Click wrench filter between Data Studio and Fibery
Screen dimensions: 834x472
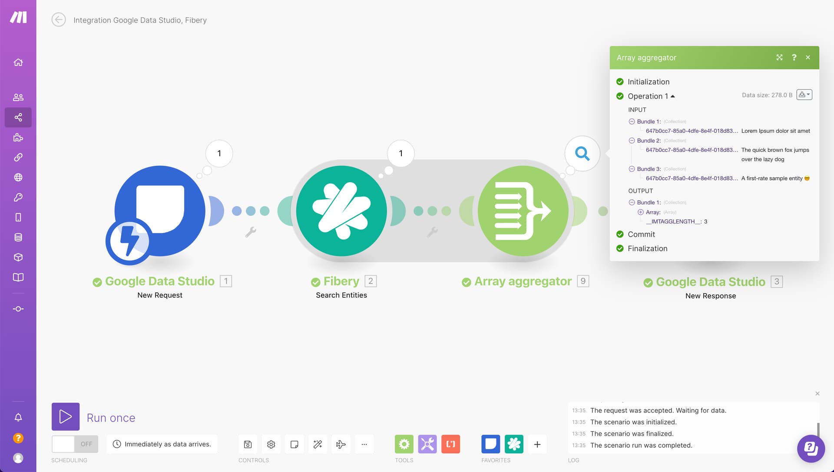(x=251, y=232)
